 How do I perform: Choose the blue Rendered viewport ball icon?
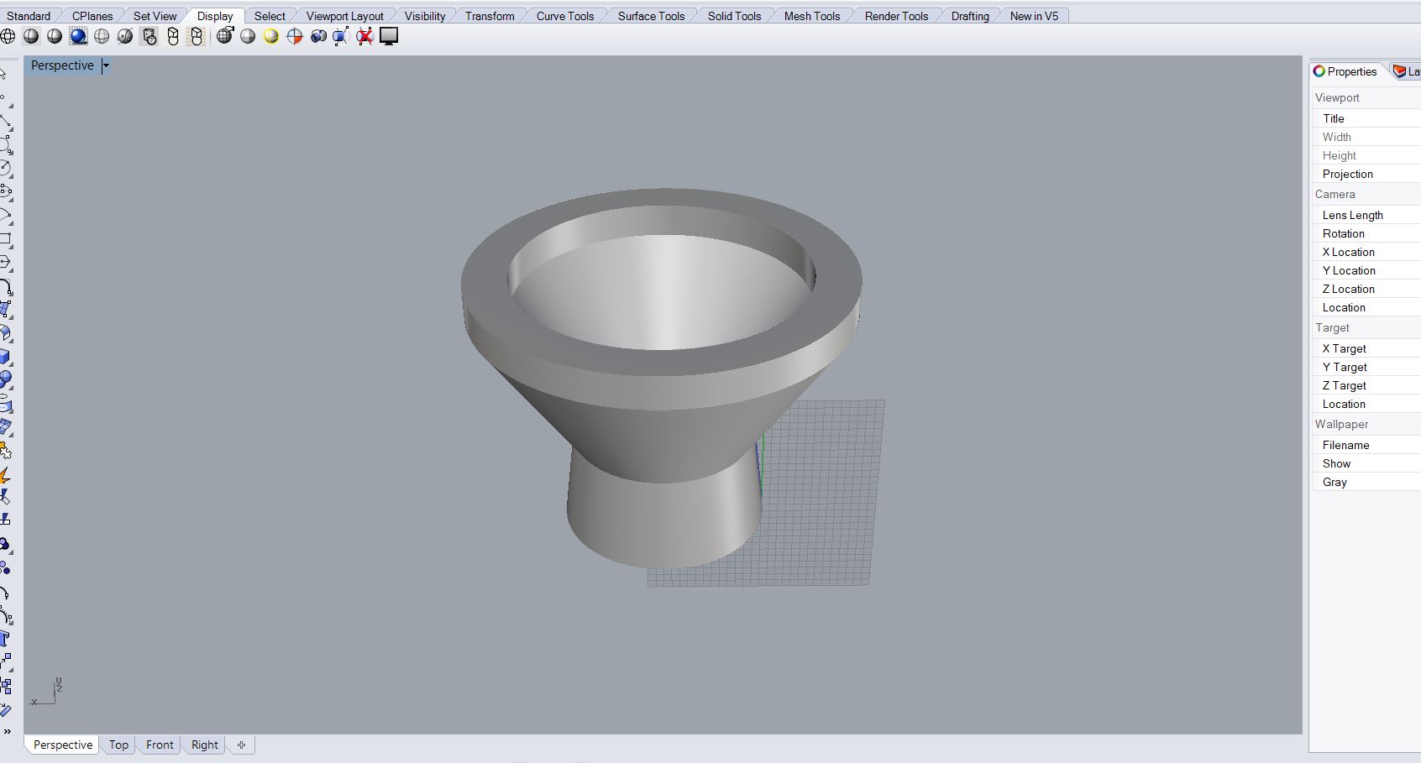click(x=78, y=36)
